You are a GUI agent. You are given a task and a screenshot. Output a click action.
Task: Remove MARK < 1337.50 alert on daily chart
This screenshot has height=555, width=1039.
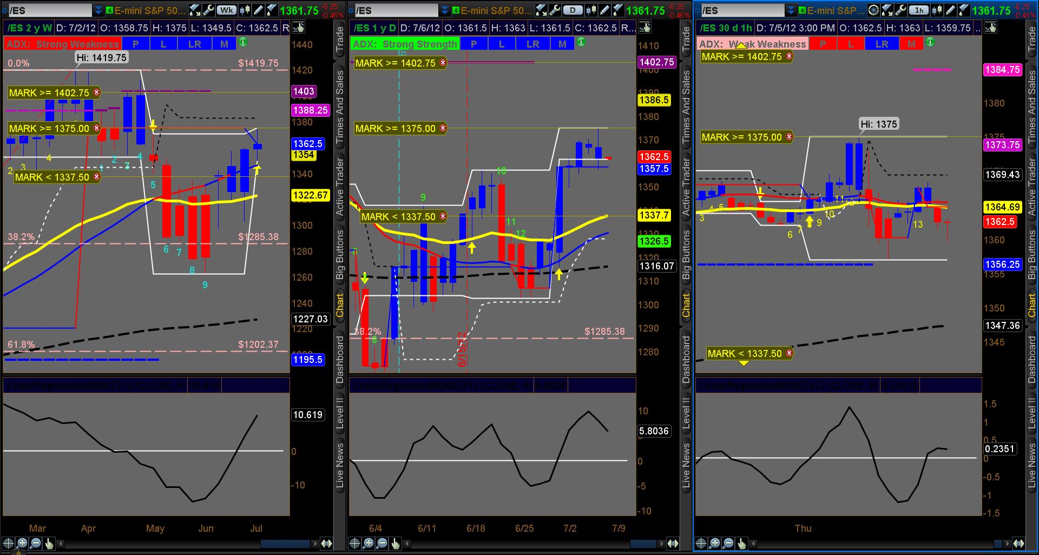(x=443, y=216)
